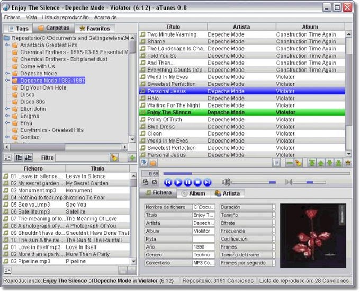The width and height of the screenshot is (360, 292).
Task: Click the Violator album cover thumbnail
Action: click(313, 235)
